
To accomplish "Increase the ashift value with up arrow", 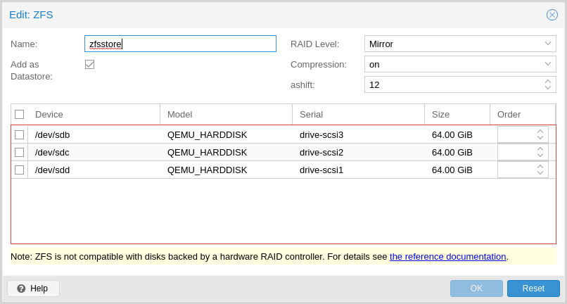I will [548, 82].
